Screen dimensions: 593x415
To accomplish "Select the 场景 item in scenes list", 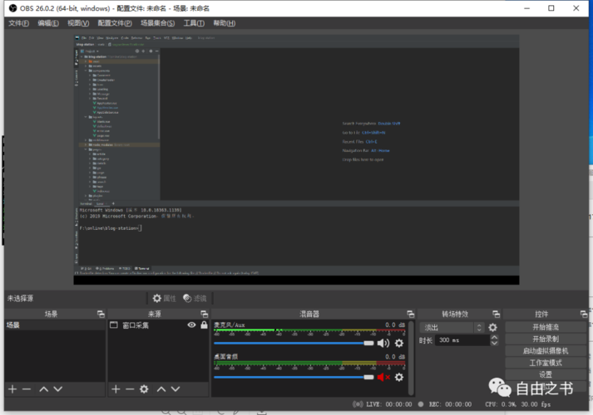I will (55, 325).
